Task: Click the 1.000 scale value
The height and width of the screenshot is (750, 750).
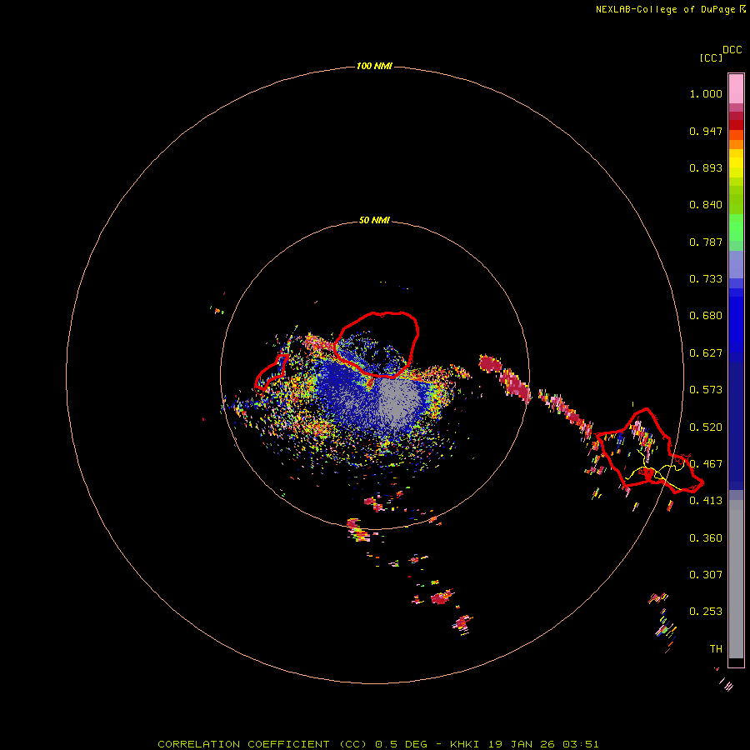Action: 706,93
